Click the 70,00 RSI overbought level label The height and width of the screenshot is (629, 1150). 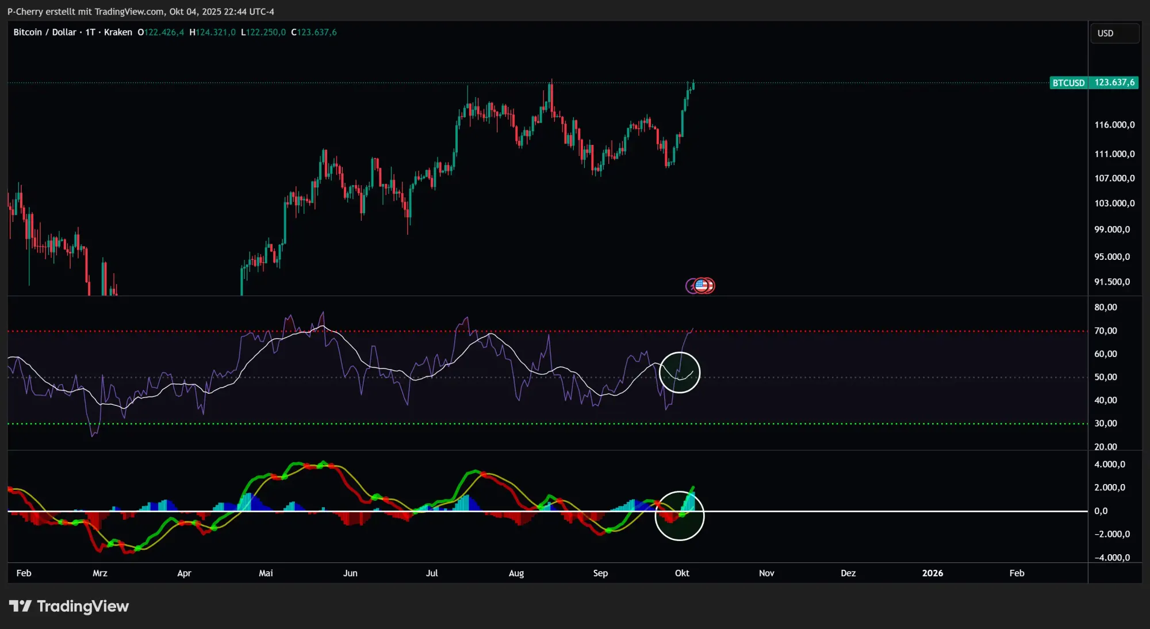click(x=1105, y=331)
